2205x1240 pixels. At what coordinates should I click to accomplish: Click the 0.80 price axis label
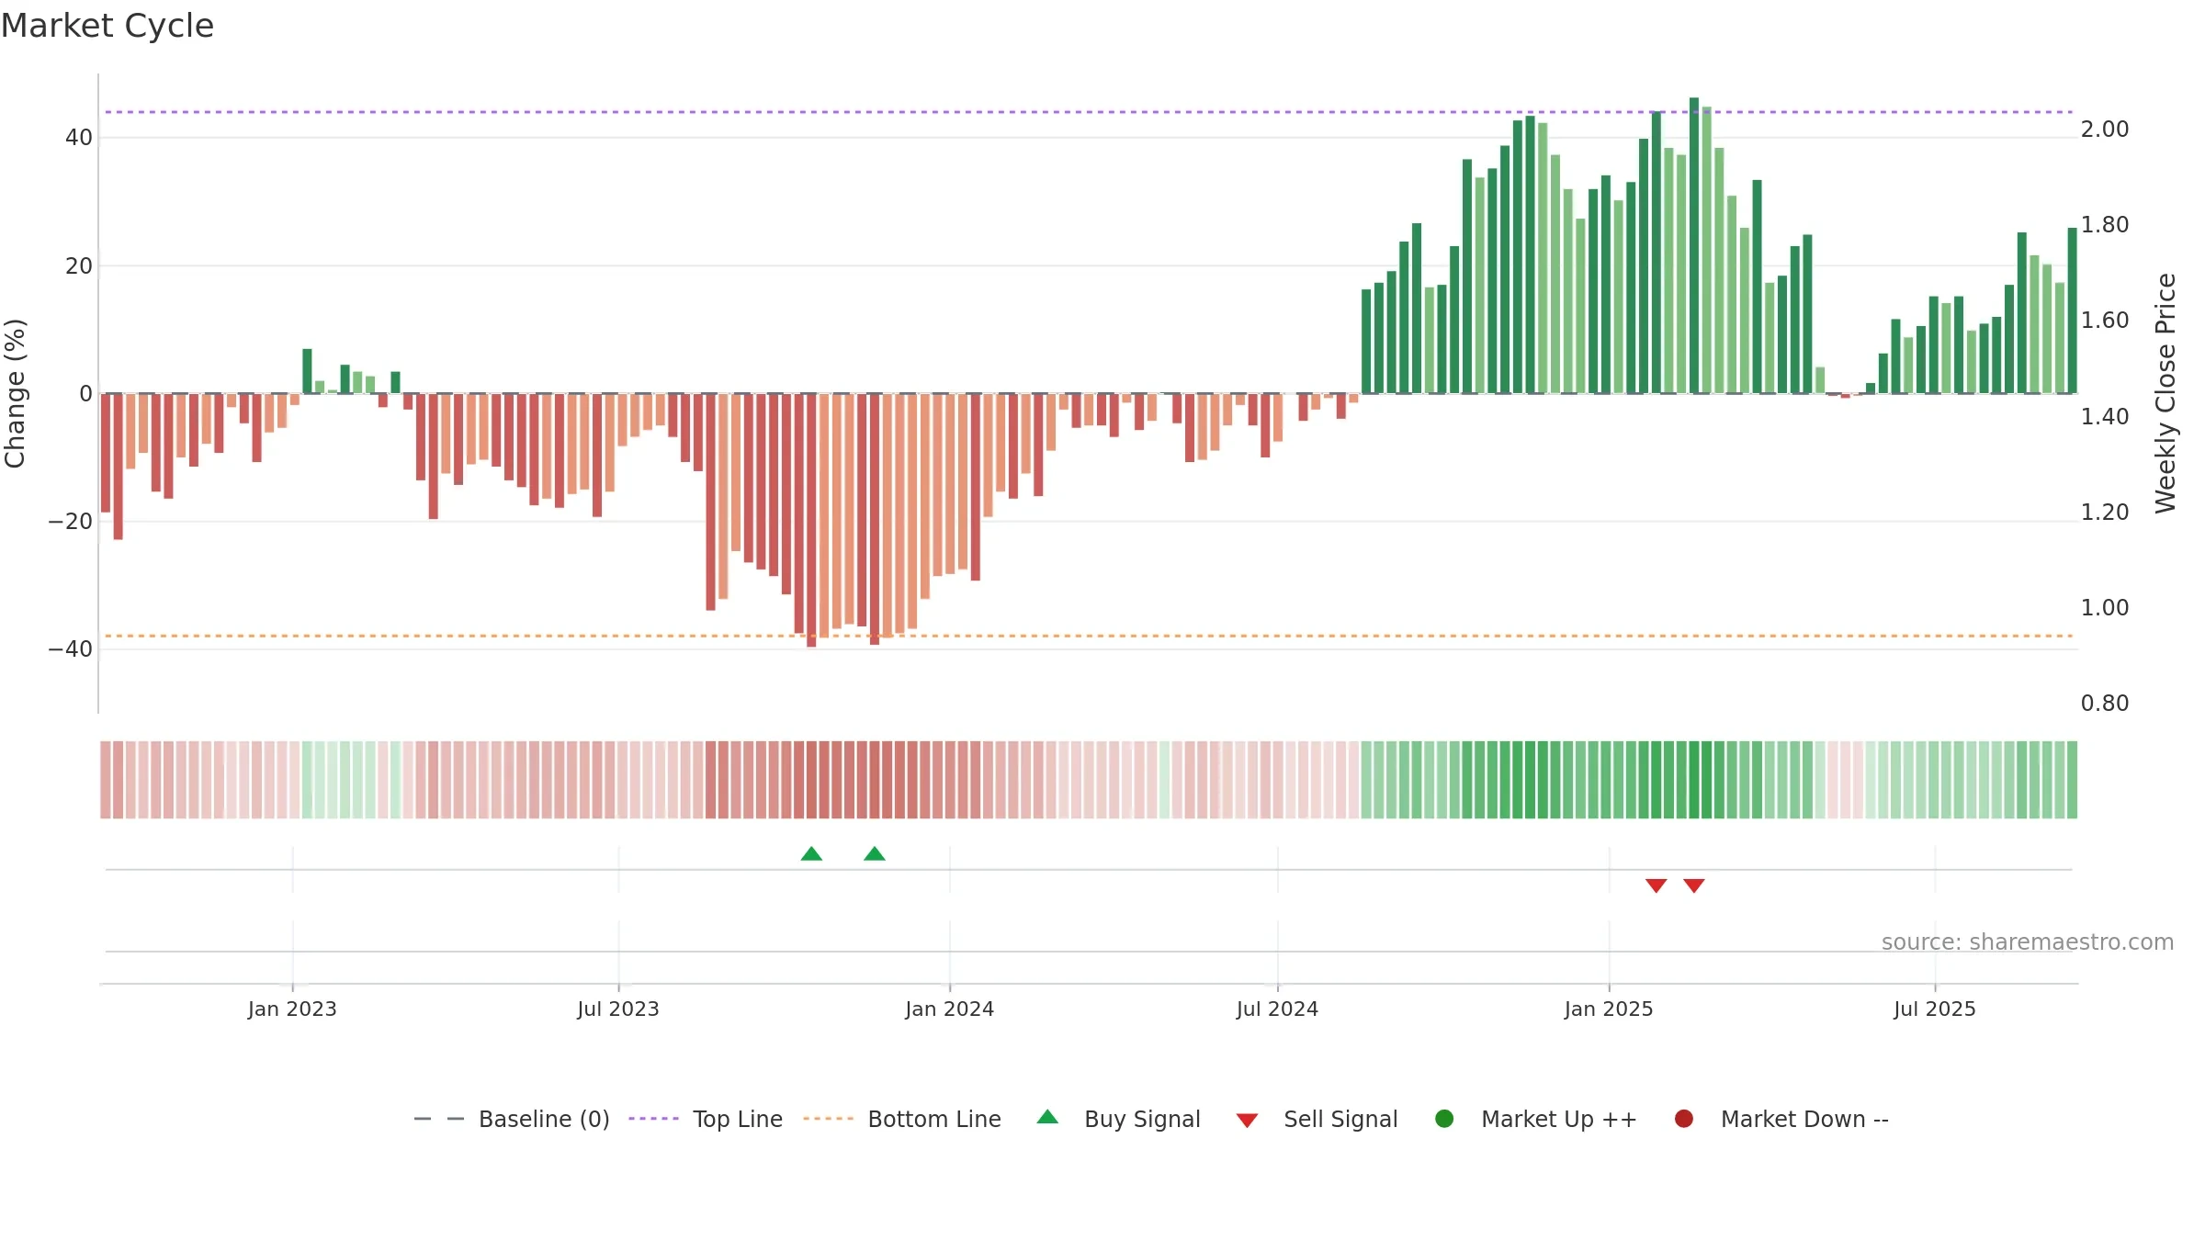pos(2105,704)
